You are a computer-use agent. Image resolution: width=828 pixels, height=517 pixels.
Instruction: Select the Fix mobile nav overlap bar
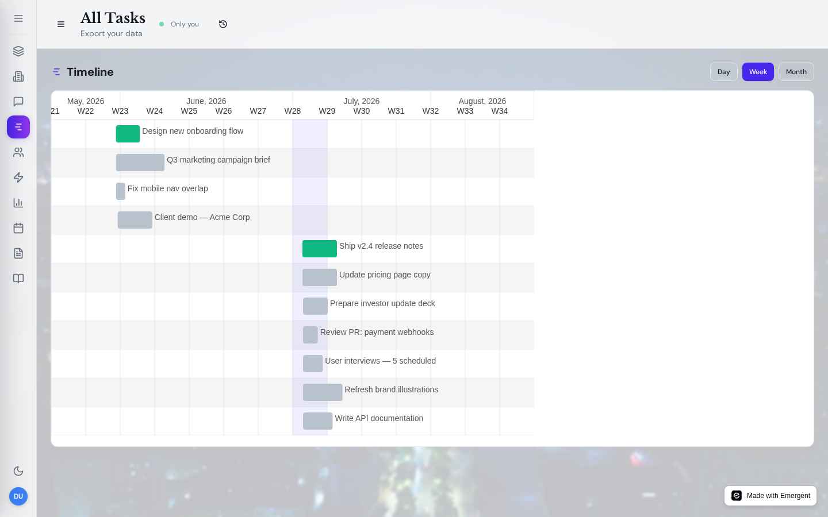(x=121, y=191)
